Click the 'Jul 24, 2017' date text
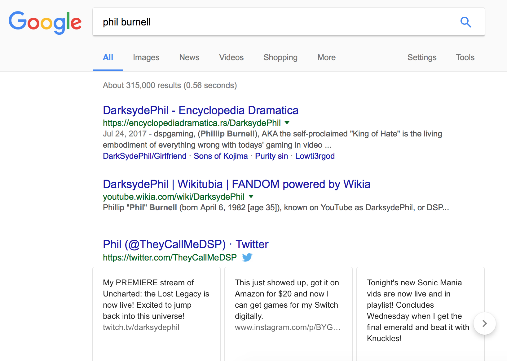Viewport: 507px width, 361px height. click(125, 134)
